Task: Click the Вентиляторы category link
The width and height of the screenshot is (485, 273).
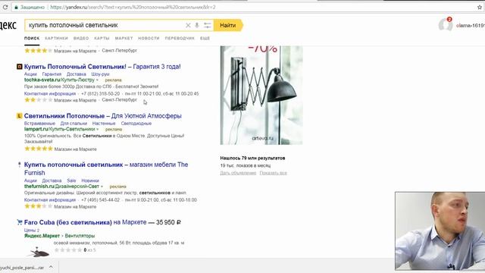Action: pyautogui.click(x=80, y=236)
